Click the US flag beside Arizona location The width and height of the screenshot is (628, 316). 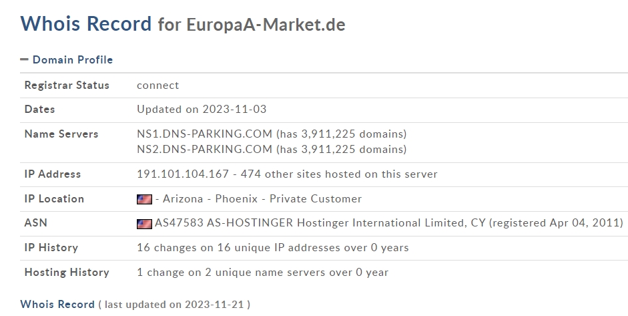point(143,199)
